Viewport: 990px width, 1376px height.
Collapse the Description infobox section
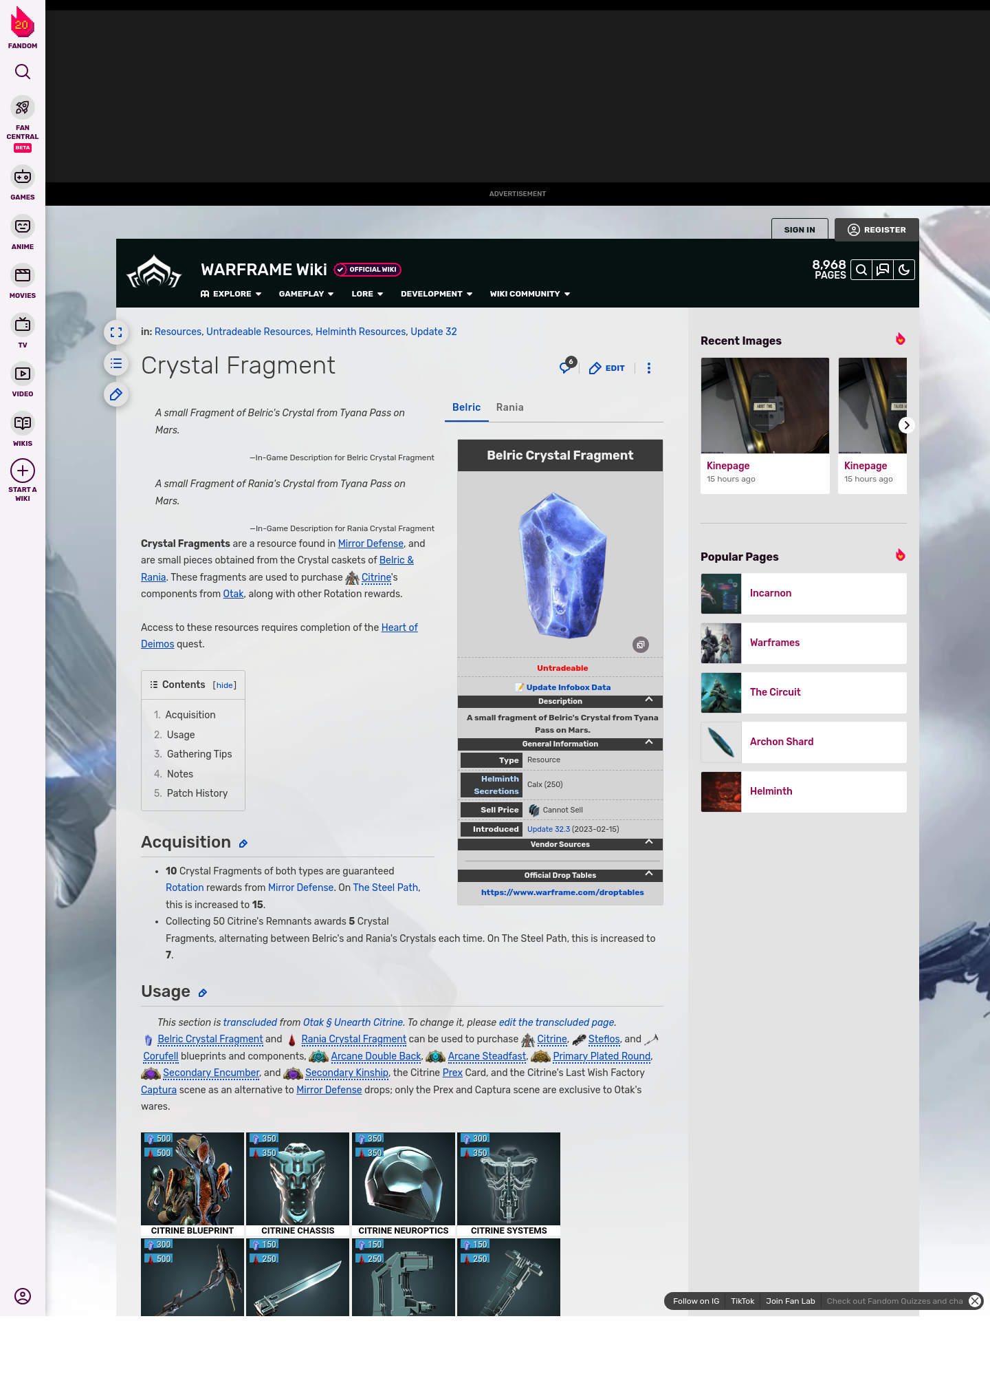coord(560,701)
